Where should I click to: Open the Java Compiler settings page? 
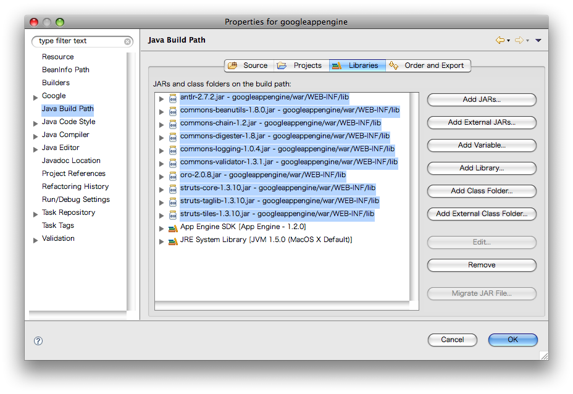point(65,135)
